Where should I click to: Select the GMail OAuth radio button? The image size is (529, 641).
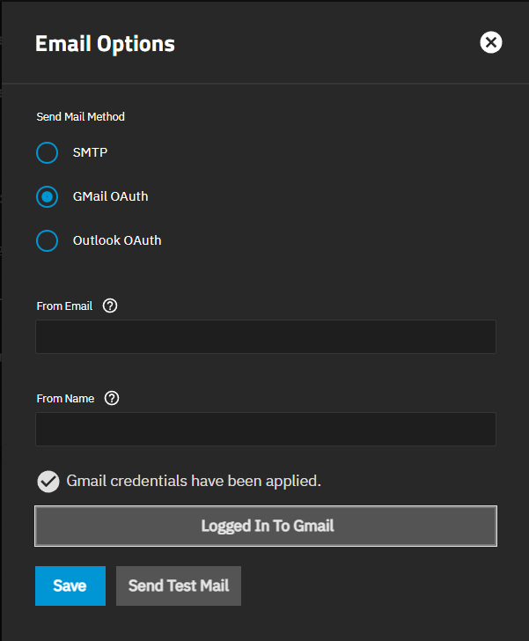[x=47, y=197]
